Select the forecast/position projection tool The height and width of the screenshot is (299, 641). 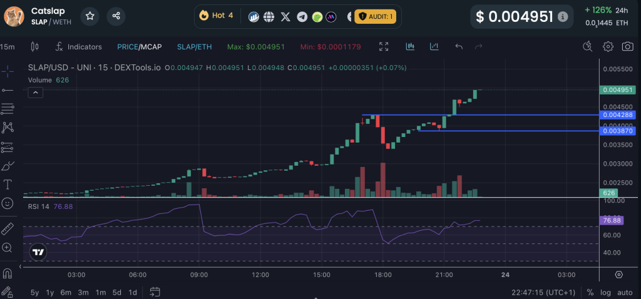click(x=8, y=147)
